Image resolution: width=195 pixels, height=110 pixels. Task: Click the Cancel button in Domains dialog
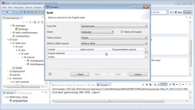(138, 74)
